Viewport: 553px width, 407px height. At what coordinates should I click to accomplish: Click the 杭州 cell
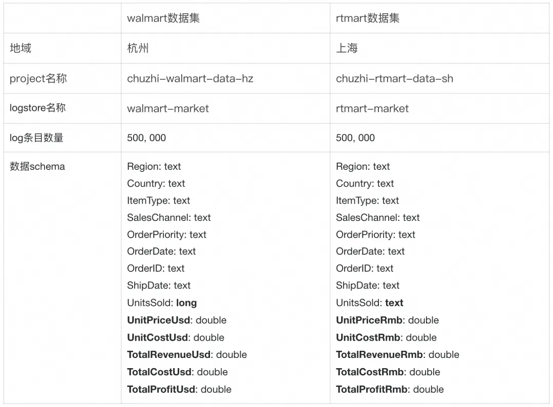click(138, 48)
